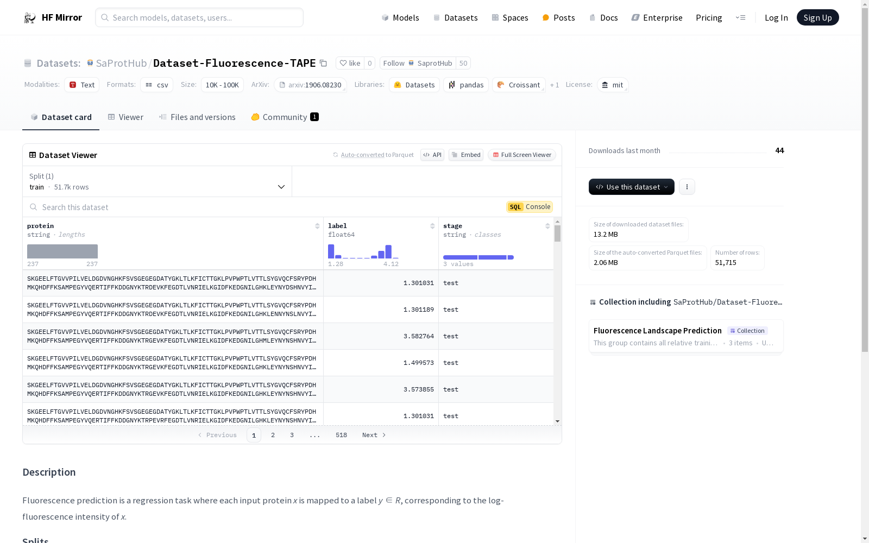Image resolution: width=869 pixels, height=543 pixels.
Task: Follow SaprotHub button
Action: [418, 63]
